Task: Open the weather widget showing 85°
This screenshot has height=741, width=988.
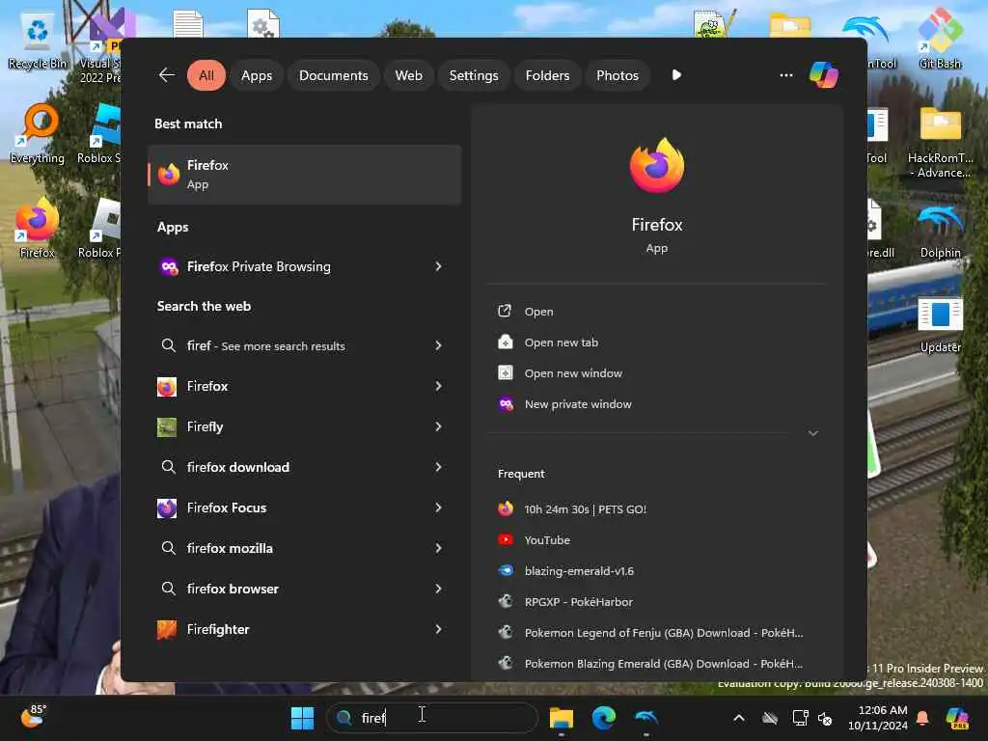Action: click(33, 717)
